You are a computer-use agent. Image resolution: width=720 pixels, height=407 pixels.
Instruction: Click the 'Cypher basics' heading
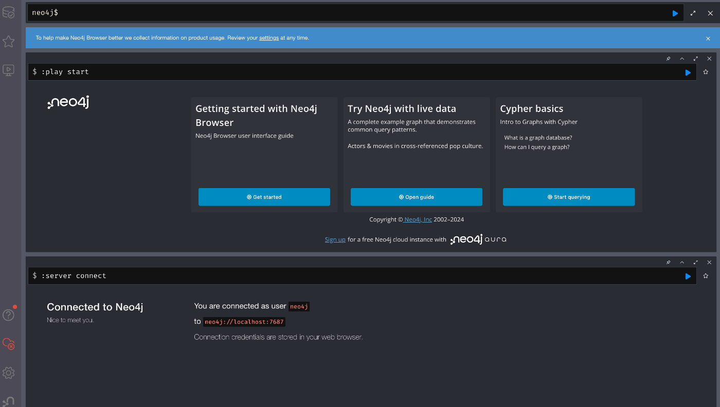coord(531,108)
